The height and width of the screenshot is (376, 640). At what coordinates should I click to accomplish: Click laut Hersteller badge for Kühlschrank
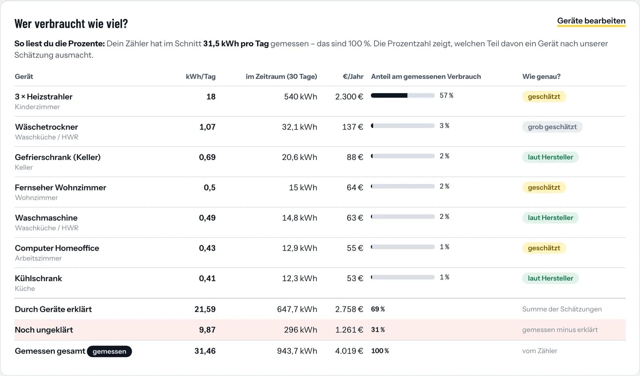(x=550, y=278)
